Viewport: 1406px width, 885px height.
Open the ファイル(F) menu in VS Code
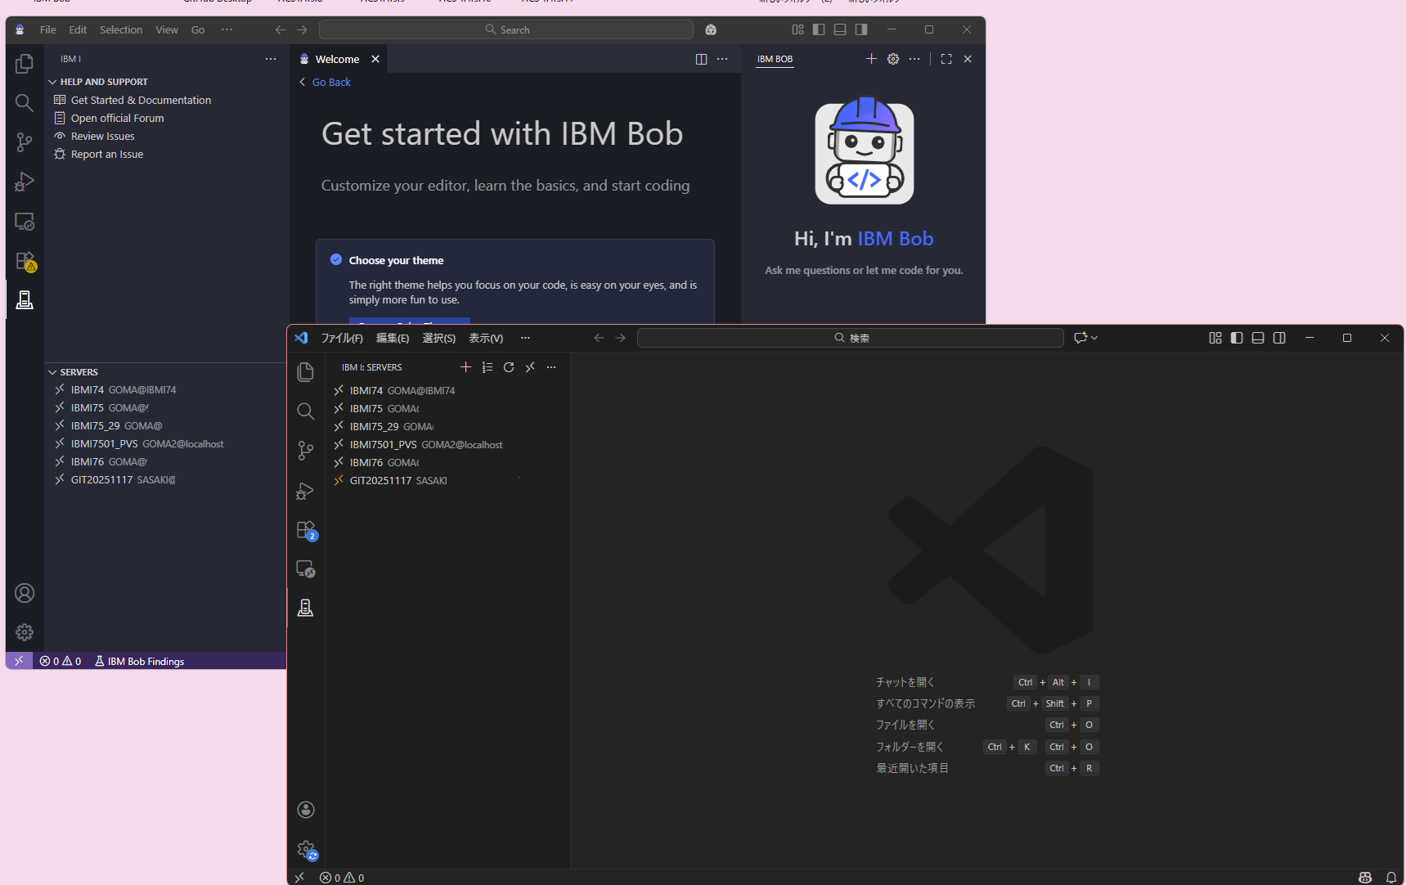click(x=342, y=338)
